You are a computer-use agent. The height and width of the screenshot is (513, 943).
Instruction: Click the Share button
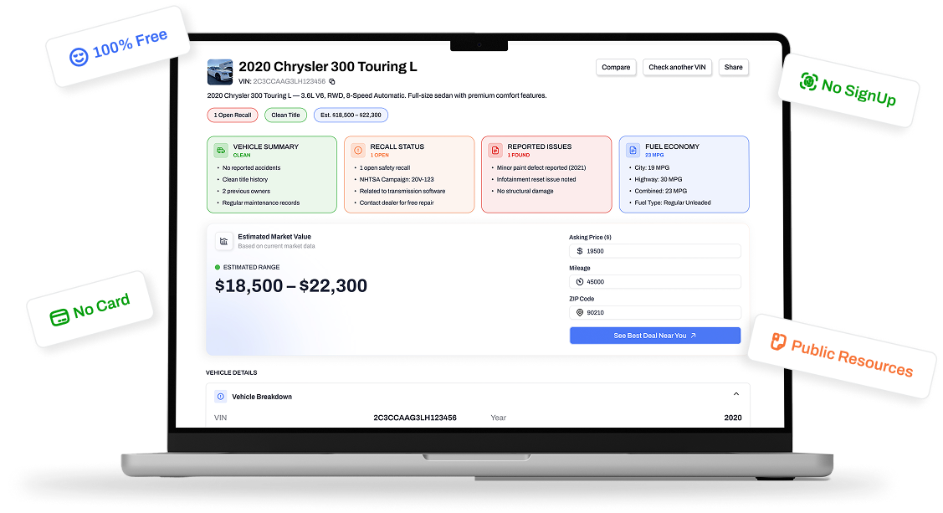pos(733,67)
